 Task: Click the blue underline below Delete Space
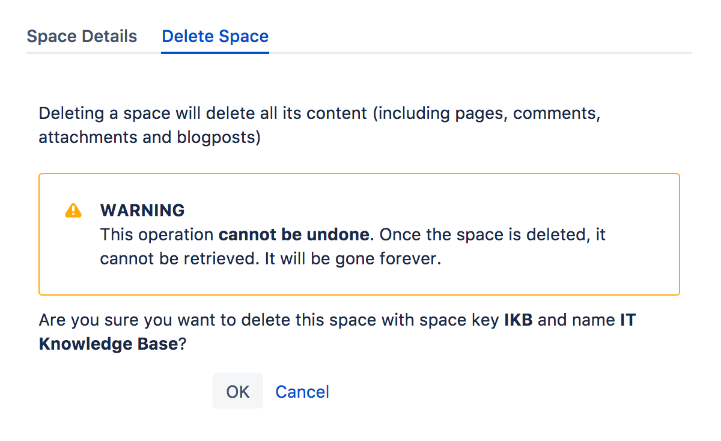pyautogui.click(x=215, y=52)
